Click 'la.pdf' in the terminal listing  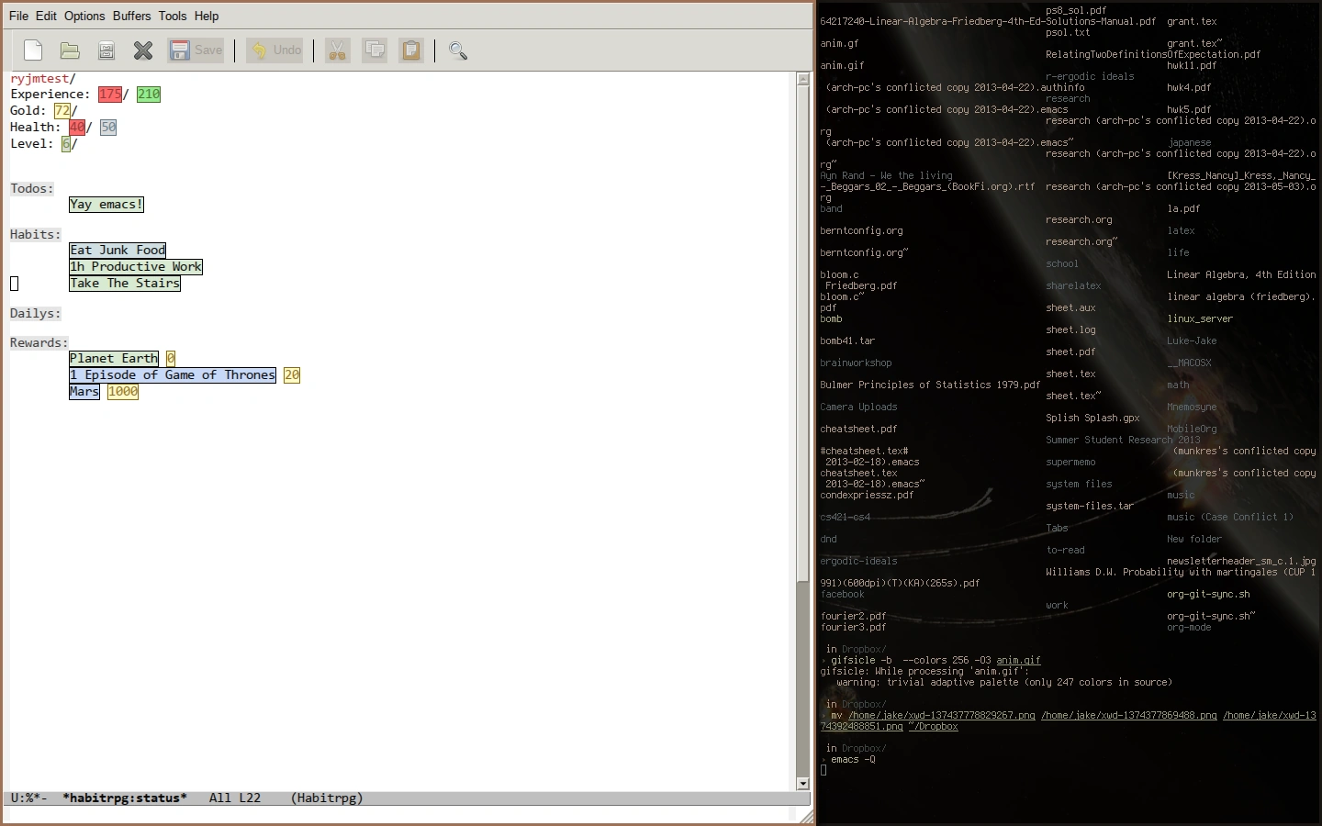(1183, 209)
